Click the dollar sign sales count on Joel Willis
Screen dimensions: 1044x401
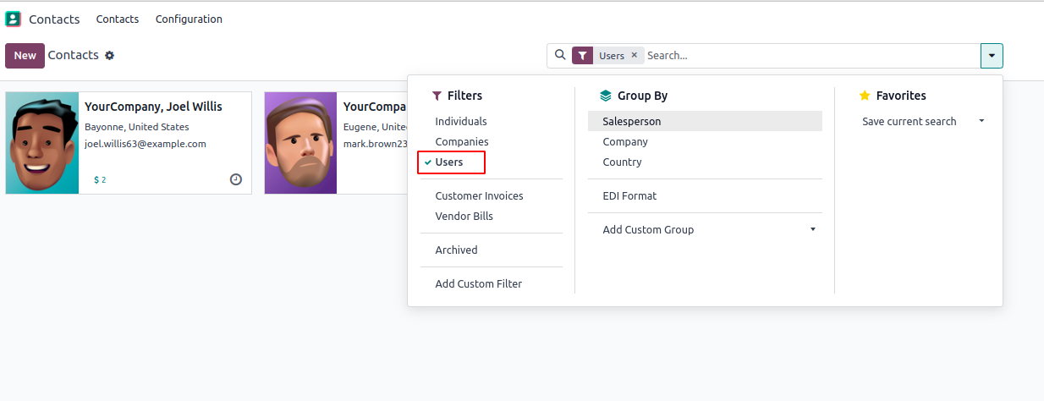click(x=100, y=179)
